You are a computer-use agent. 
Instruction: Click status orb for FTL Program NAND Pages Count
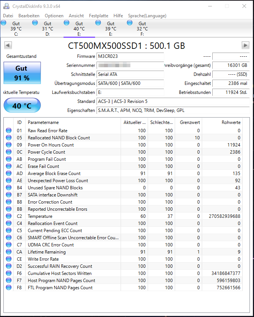coord(9,287)
